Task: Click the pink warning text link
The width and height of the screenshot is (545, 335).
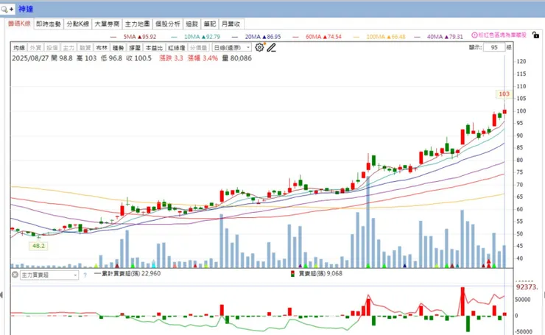Action: [x=502, y=35]
